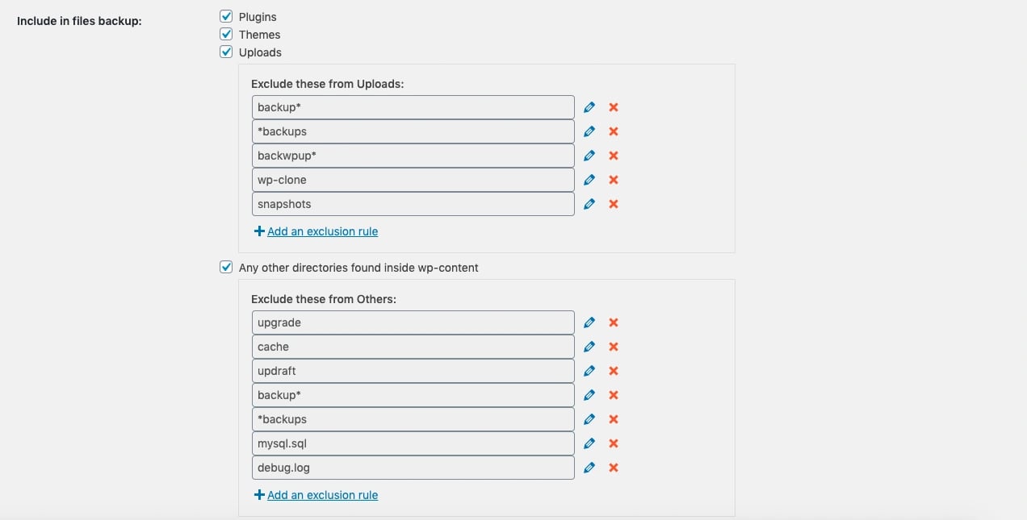The image size is (1027, 520).
Task: Toggle the Themes checkbox
Action: click(x=226, y=34)
